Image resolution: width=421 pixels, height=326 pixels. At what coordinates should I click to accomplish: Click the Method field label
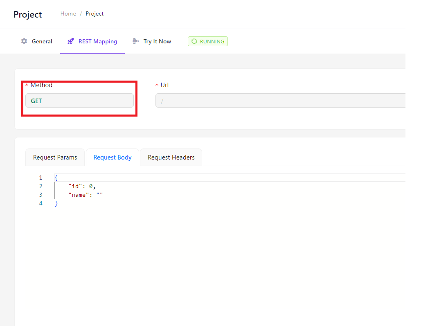point(41,85)
